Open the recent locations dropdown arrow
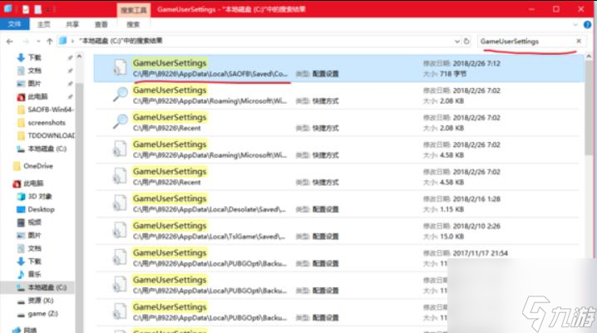The height and width of the screenshot is (333, 597). pyautogui.click(x=38, y=41)
